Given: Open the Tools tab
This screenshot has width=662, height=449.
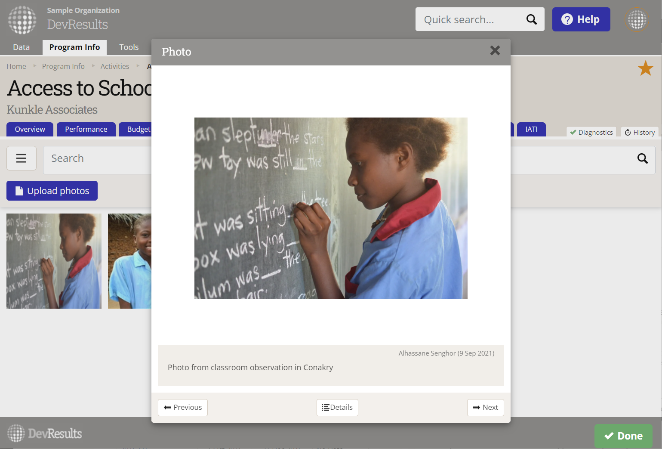Looking at the screenshot, I should pos(129,47).
